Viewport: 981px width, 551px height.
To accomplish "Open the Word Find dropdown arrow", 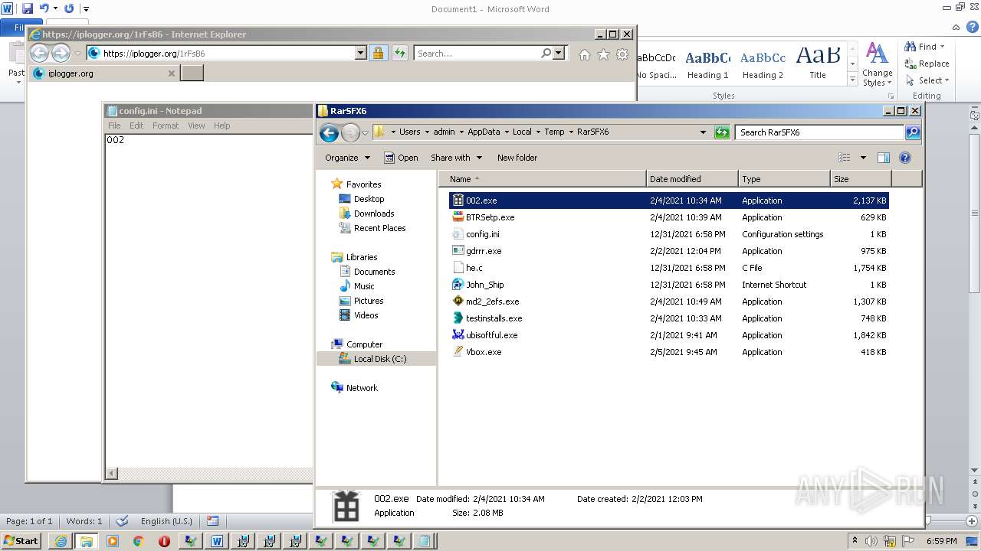I will click(943, 47).
